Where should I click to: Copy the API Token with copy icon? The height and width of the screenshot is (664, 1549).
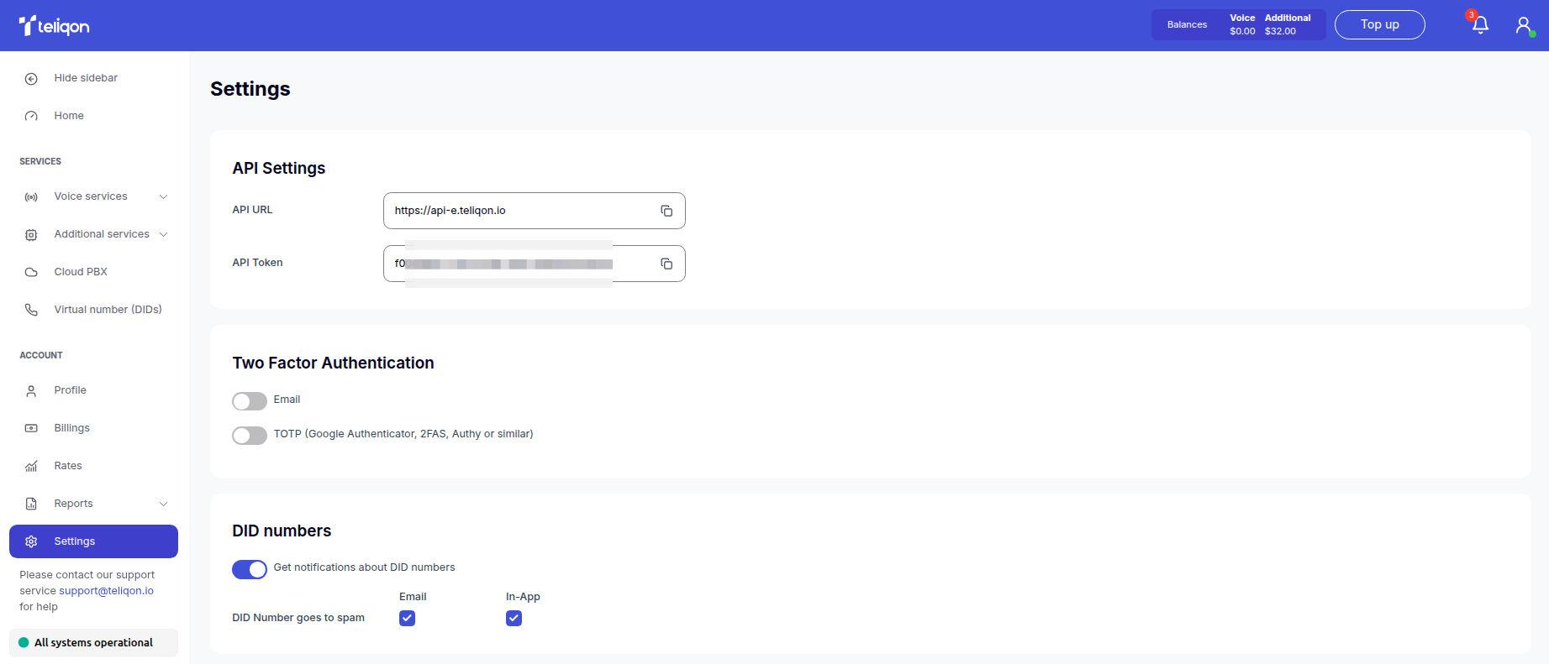click(666, 264)
